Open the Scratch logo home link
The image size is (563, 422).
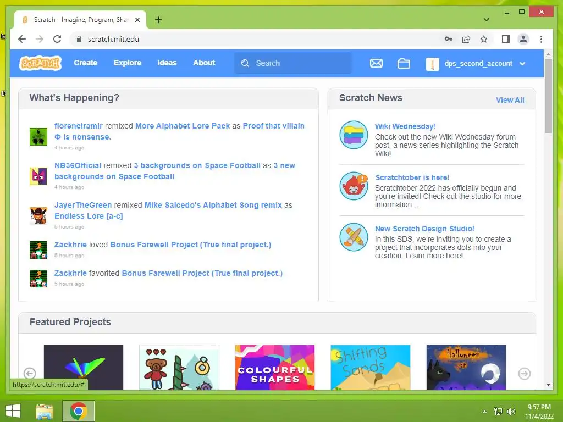point(40,63)
